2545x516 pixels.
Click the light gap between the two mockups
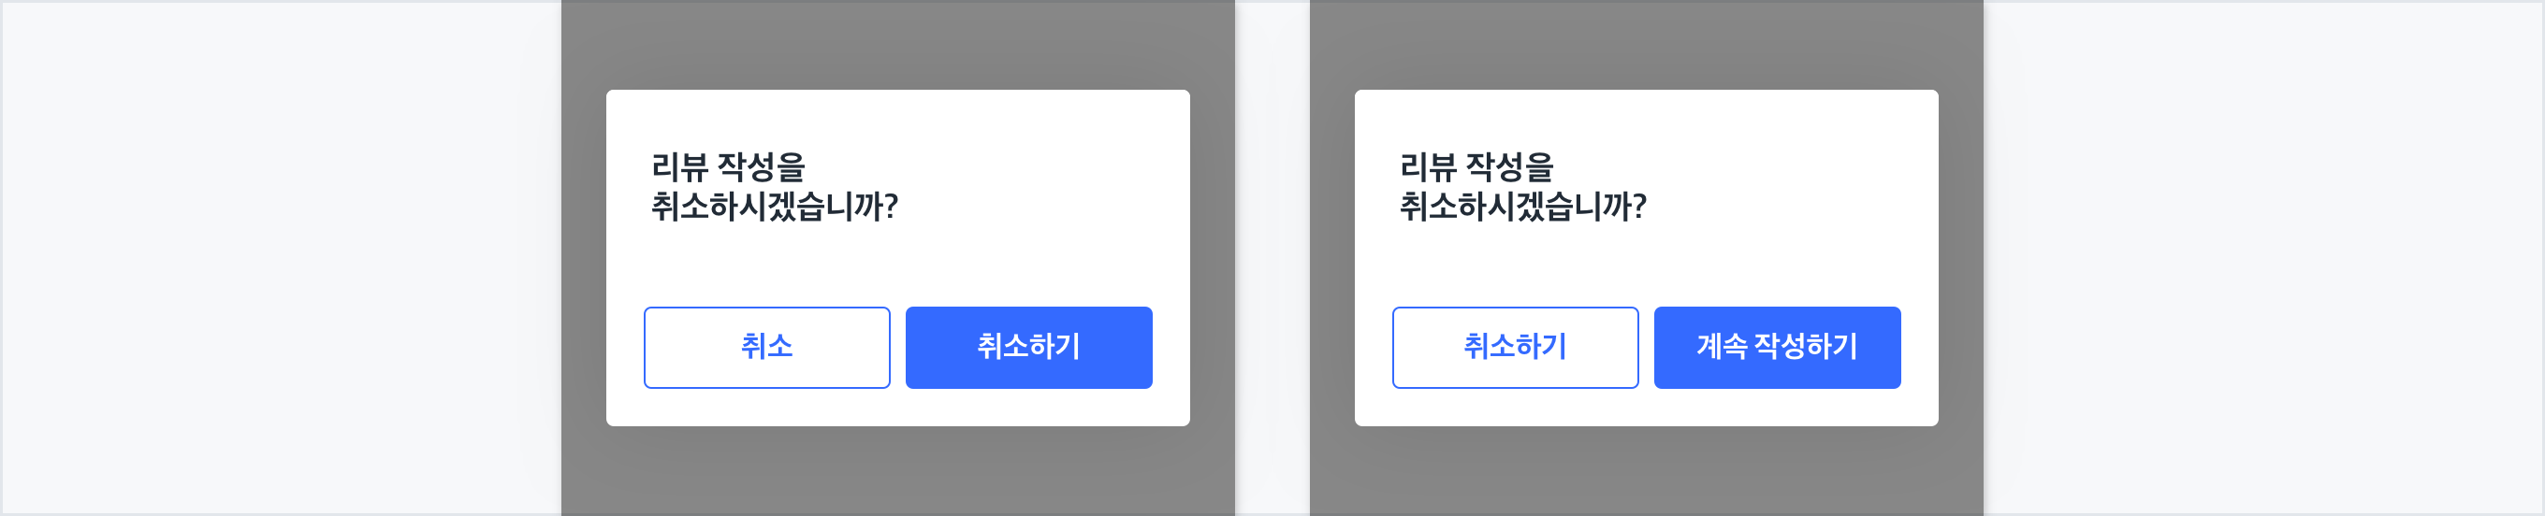pyautogui.click(x=1272, y=257)
